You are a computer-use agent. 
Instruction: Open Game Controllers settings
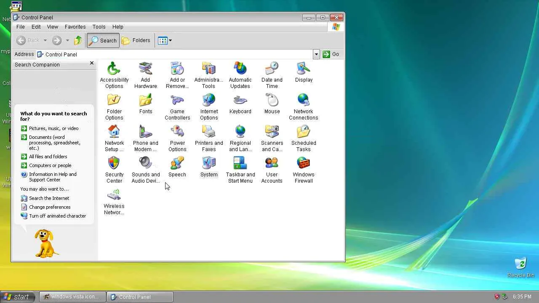point(177,106)
